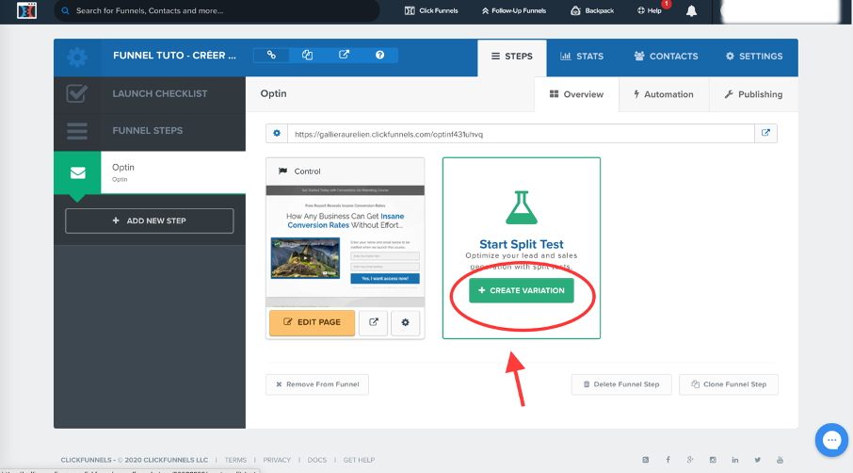Open the Backpack menu
The image size is (853, 473).
click(592, 11)
